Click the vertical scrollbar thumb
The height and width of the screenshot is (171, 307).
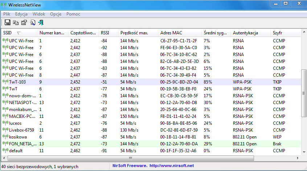coord(304,93)
